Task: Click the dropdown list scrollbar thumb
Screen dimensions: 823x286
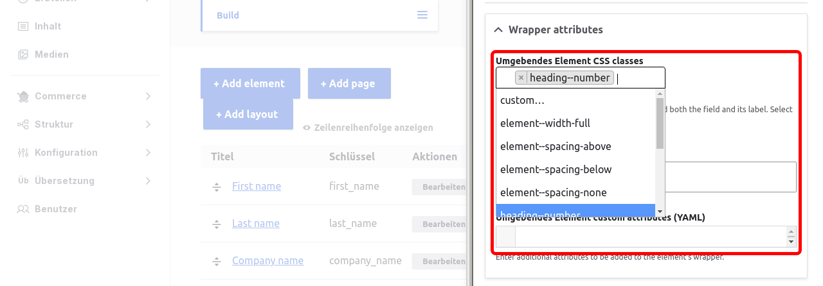Action: click(660, 123)
